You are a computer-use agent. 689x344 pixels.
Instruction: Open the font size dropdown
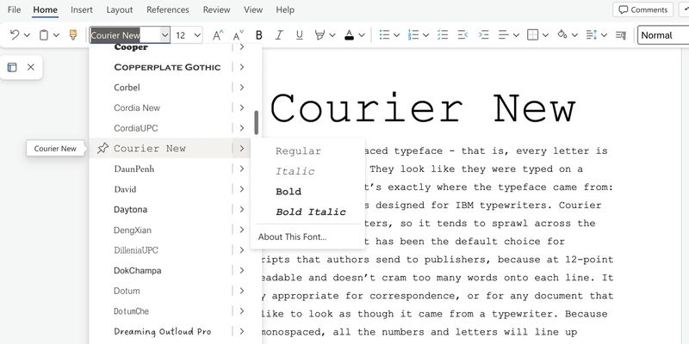198,35
